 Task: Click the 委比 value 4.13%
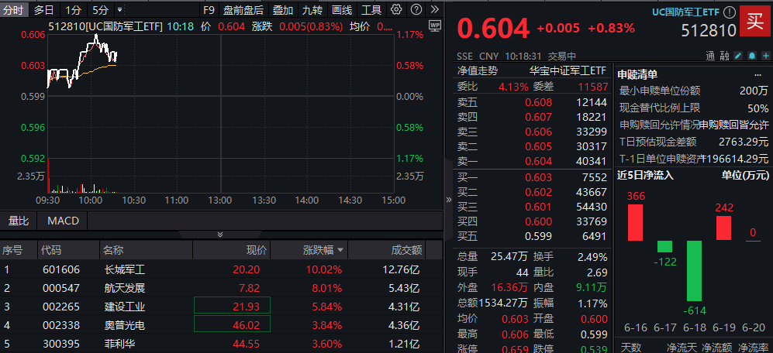[513, 87]
